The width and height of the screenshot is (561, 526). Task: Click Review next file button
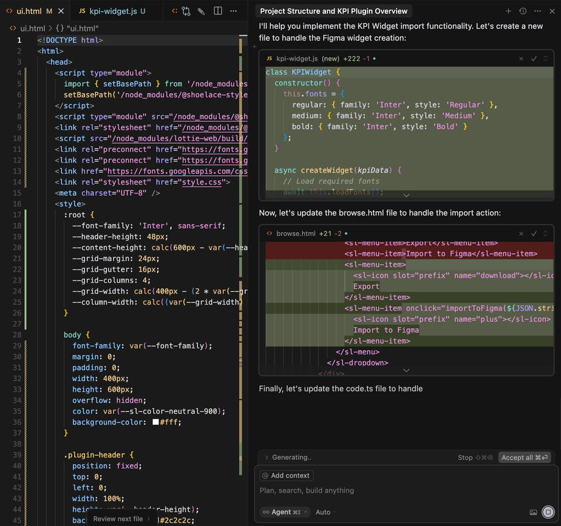(x=121, y=519)
